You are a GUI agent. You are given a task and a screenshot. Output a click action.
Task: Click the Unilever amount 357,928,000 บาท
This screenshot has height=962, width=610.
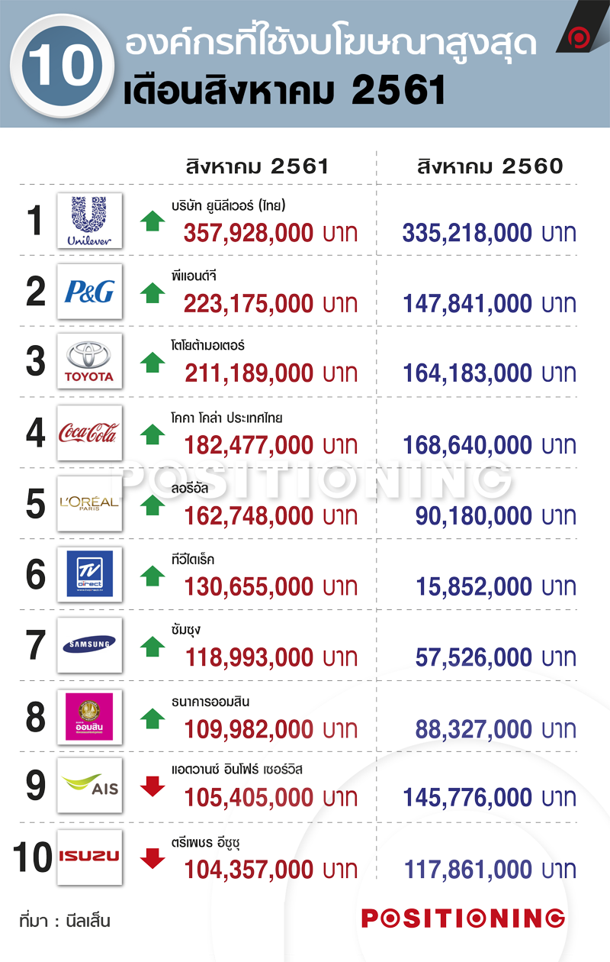tap(271, 234)
